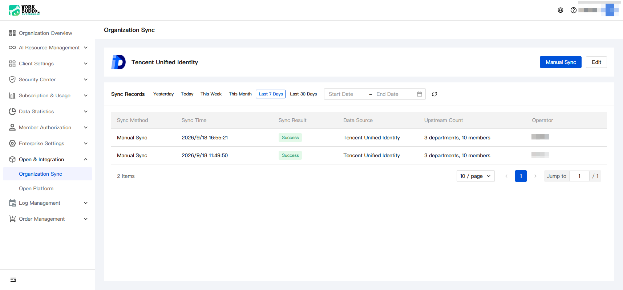623x290 pixels.
Task: Expand Data Statistics chevron
Action: tap(86, 111)
